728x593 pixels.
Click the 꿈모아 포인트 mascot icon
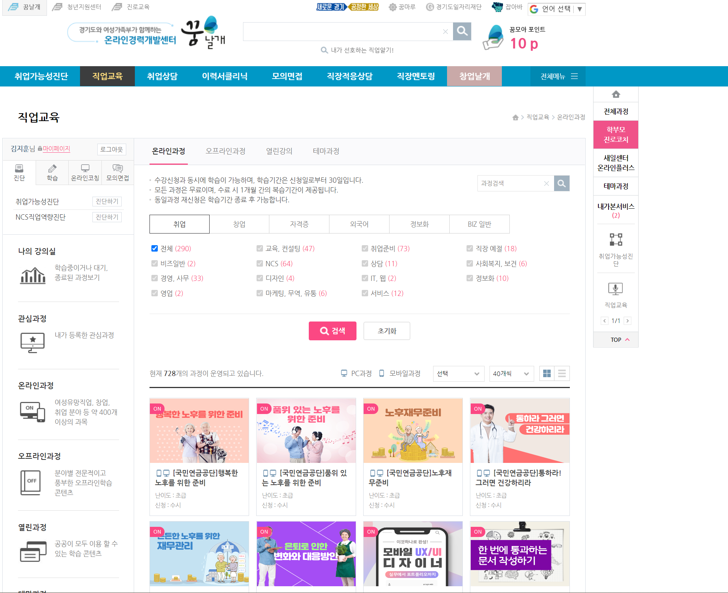pos(493,38)
